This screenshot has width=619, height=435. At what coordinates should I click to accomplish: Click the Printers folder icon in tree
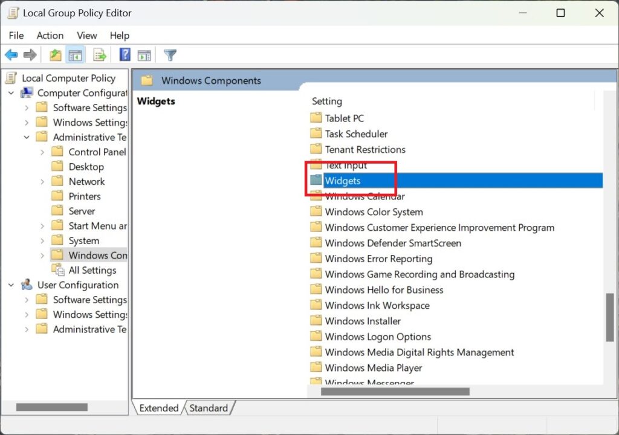[57, 196]
